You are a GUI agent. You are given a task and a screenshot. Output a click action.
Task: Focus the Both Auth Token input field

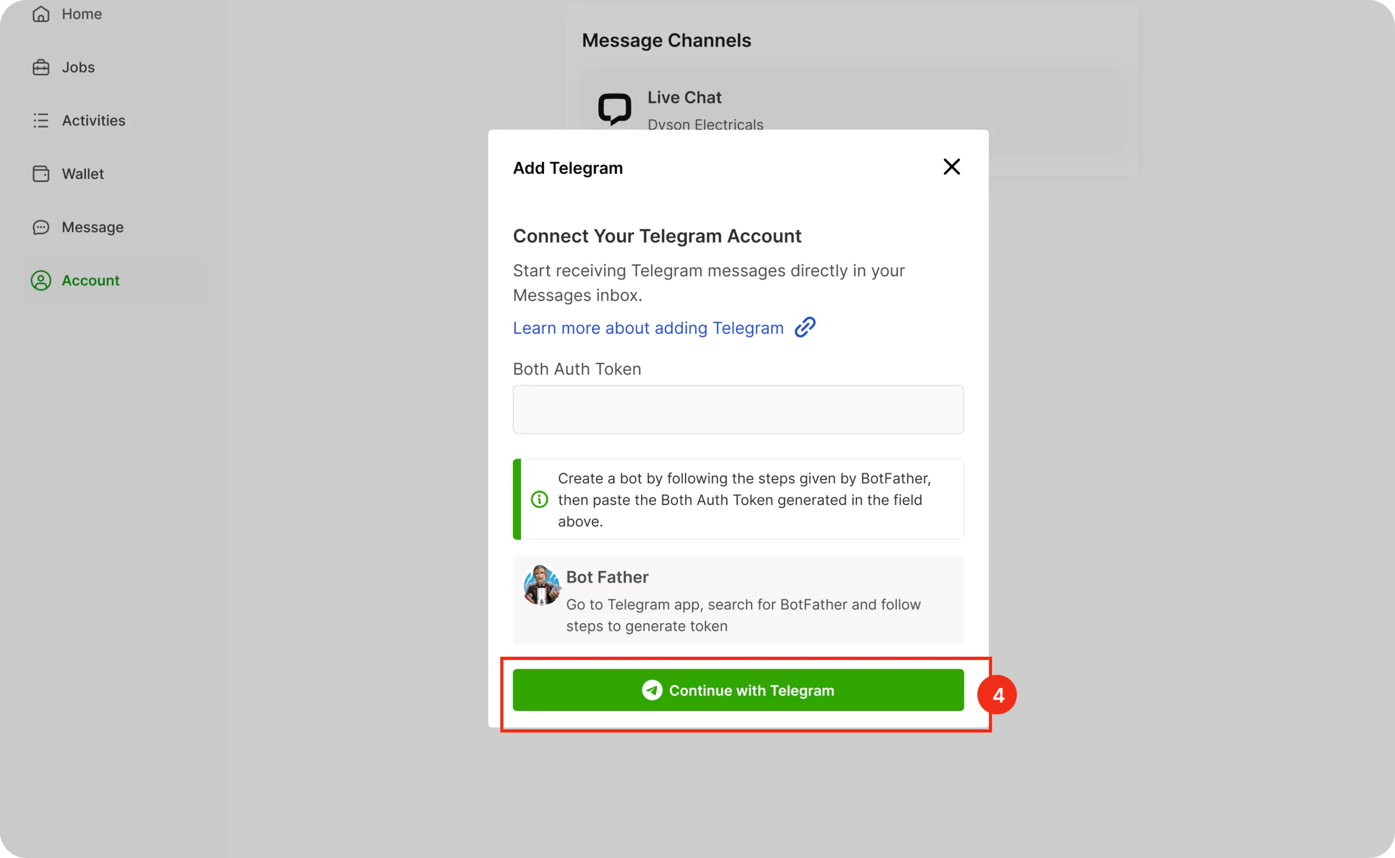pos(737,410)
